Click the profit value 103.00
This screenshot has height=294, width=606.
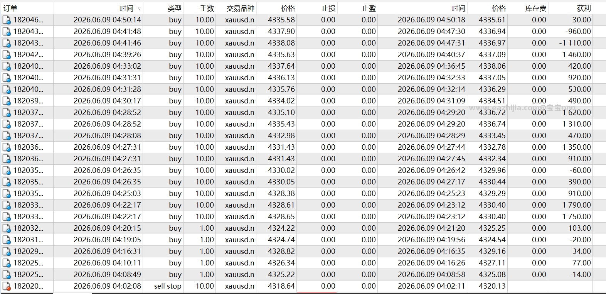[579, 228]
